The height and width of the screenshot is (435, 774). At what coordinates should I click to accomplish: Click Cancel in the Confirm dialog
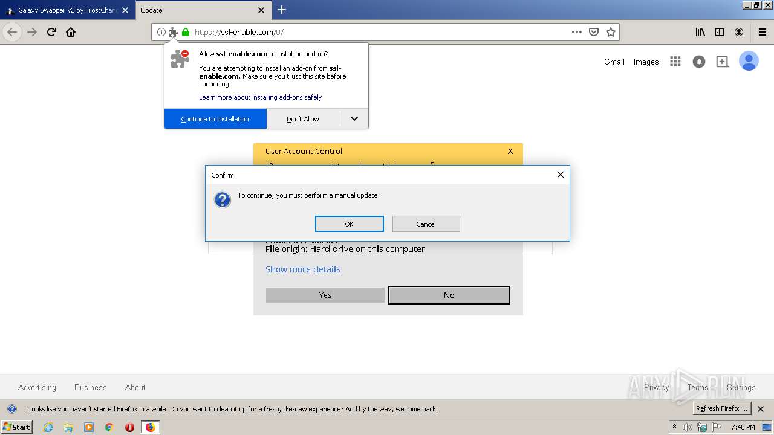(x=426, y=224)
